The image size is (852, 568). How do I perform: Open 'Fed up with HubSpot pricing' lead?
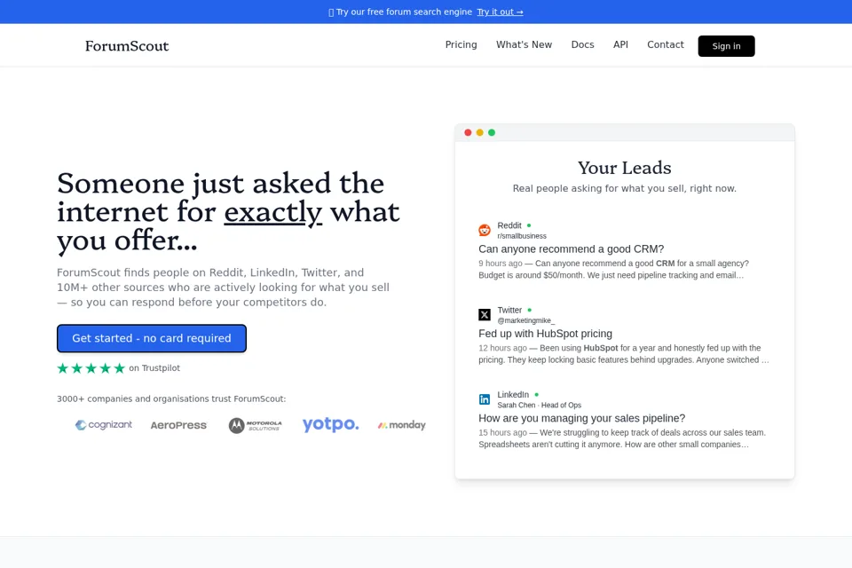[545, 334]
